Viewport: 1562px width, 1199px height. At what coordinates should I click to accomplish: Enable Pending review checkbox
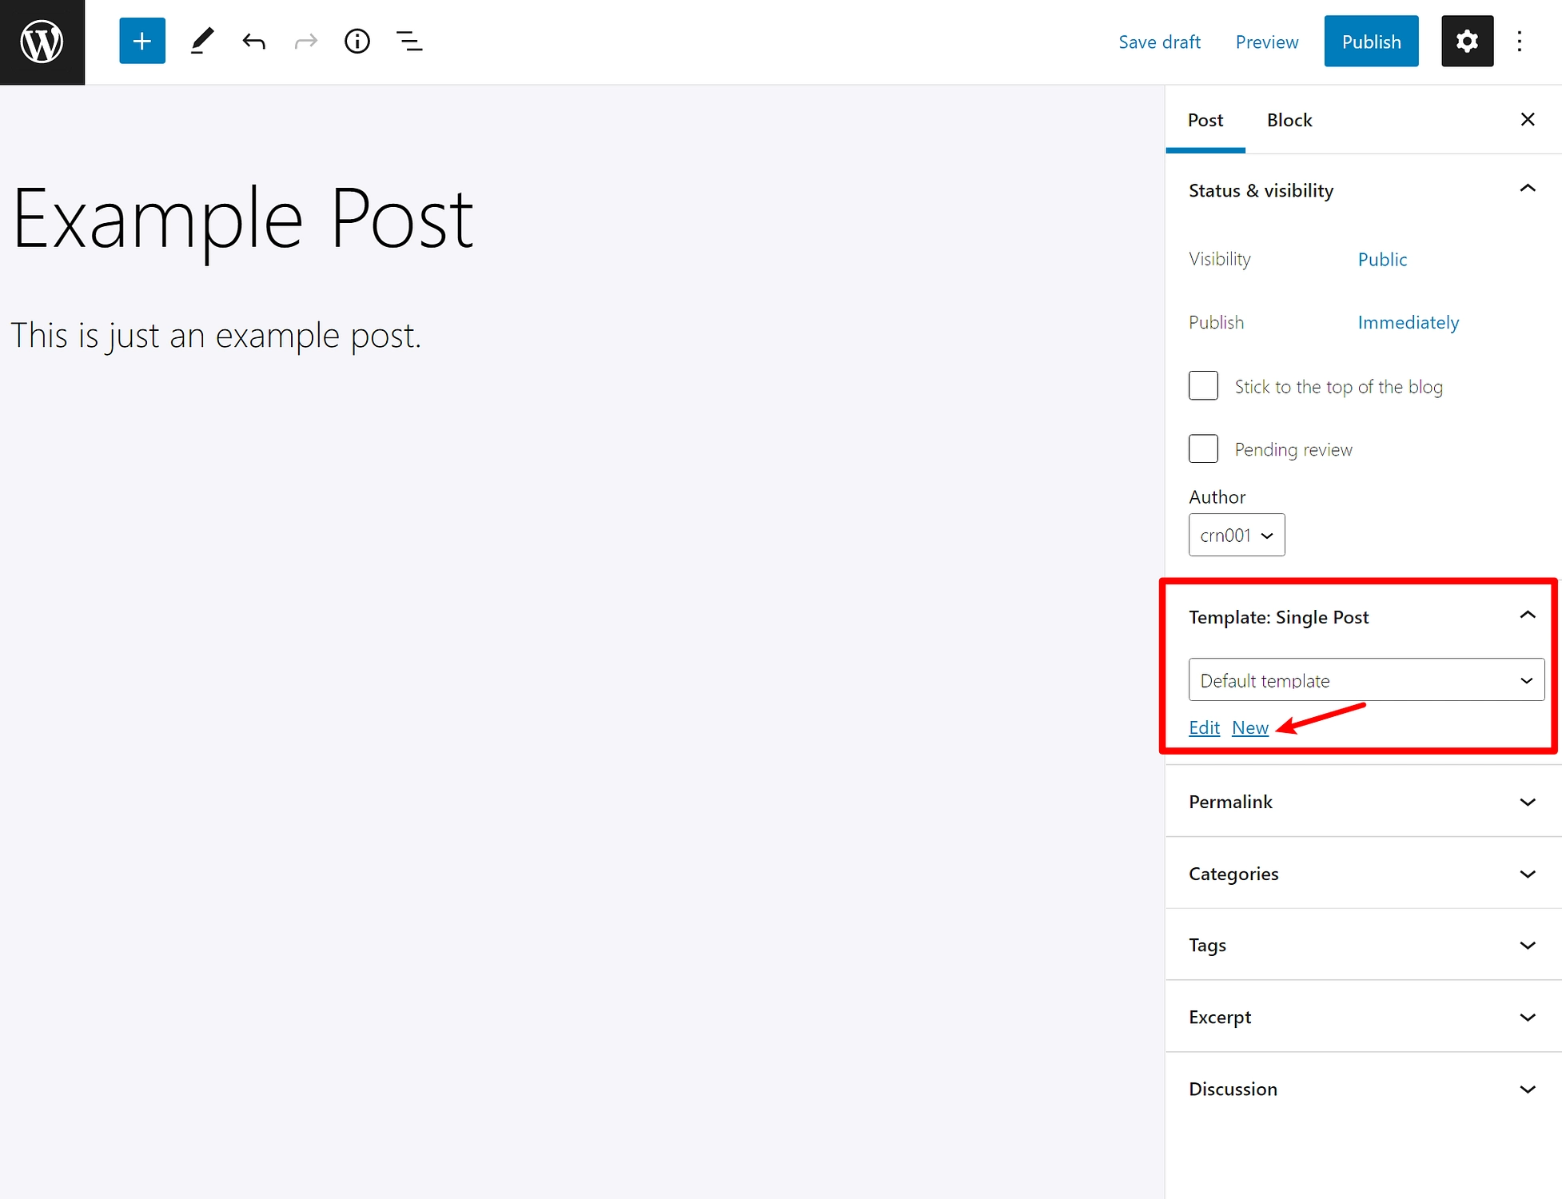point(1203,447)
